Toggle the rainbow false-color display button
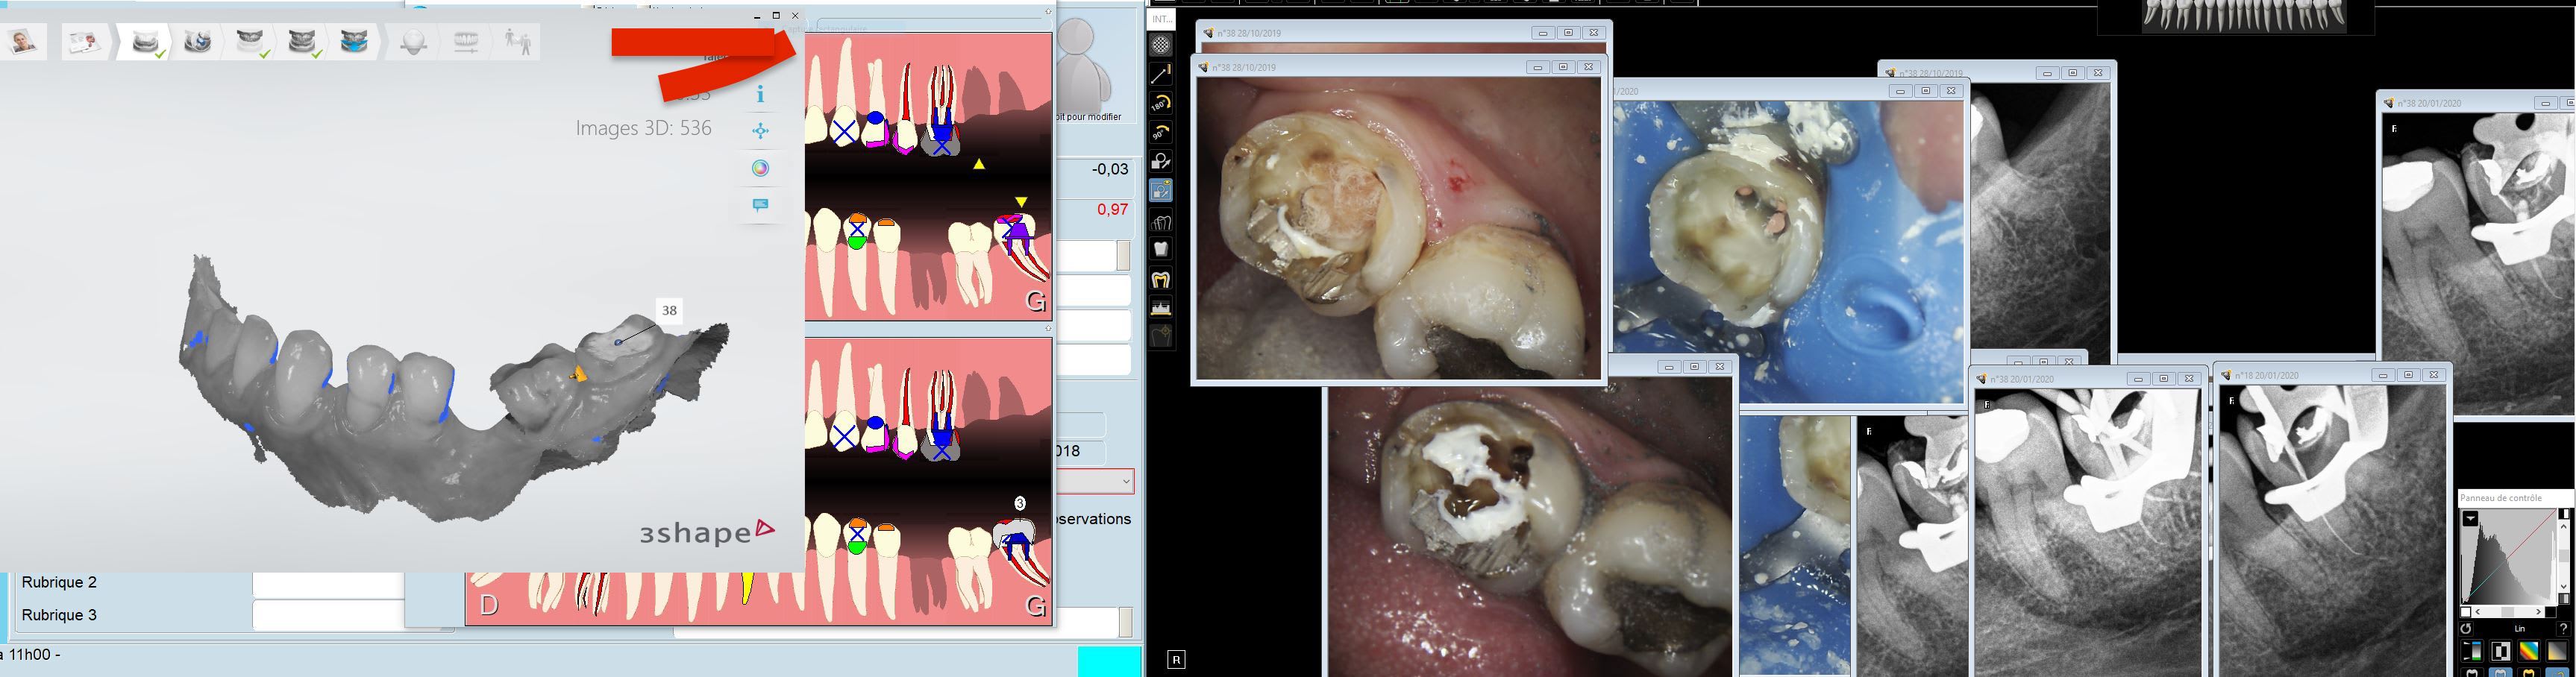Viewport: 2576px width, 677px height. (x=2528, y=652)
